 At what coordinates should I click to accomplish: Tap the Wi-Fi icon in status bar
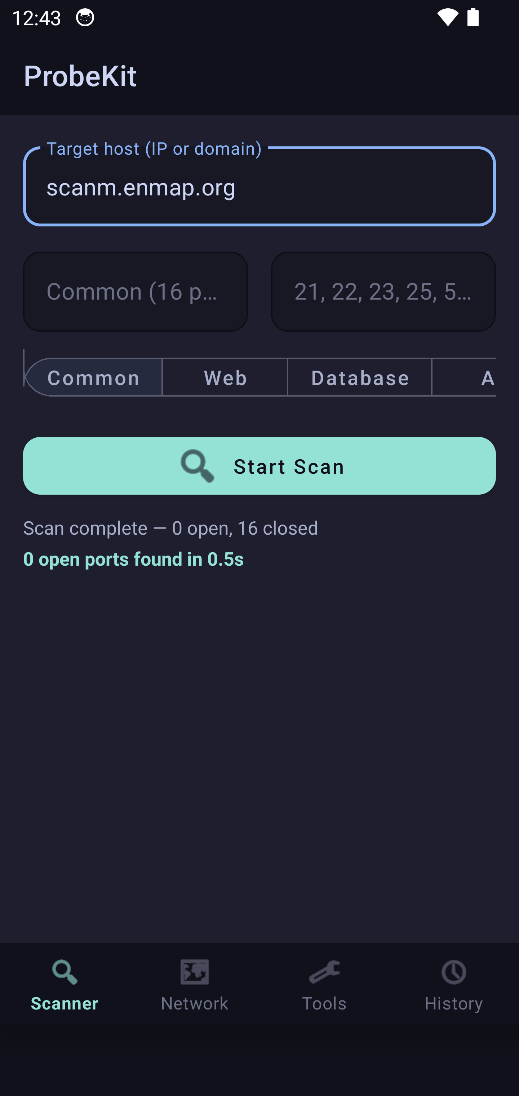tap(447, 17)
